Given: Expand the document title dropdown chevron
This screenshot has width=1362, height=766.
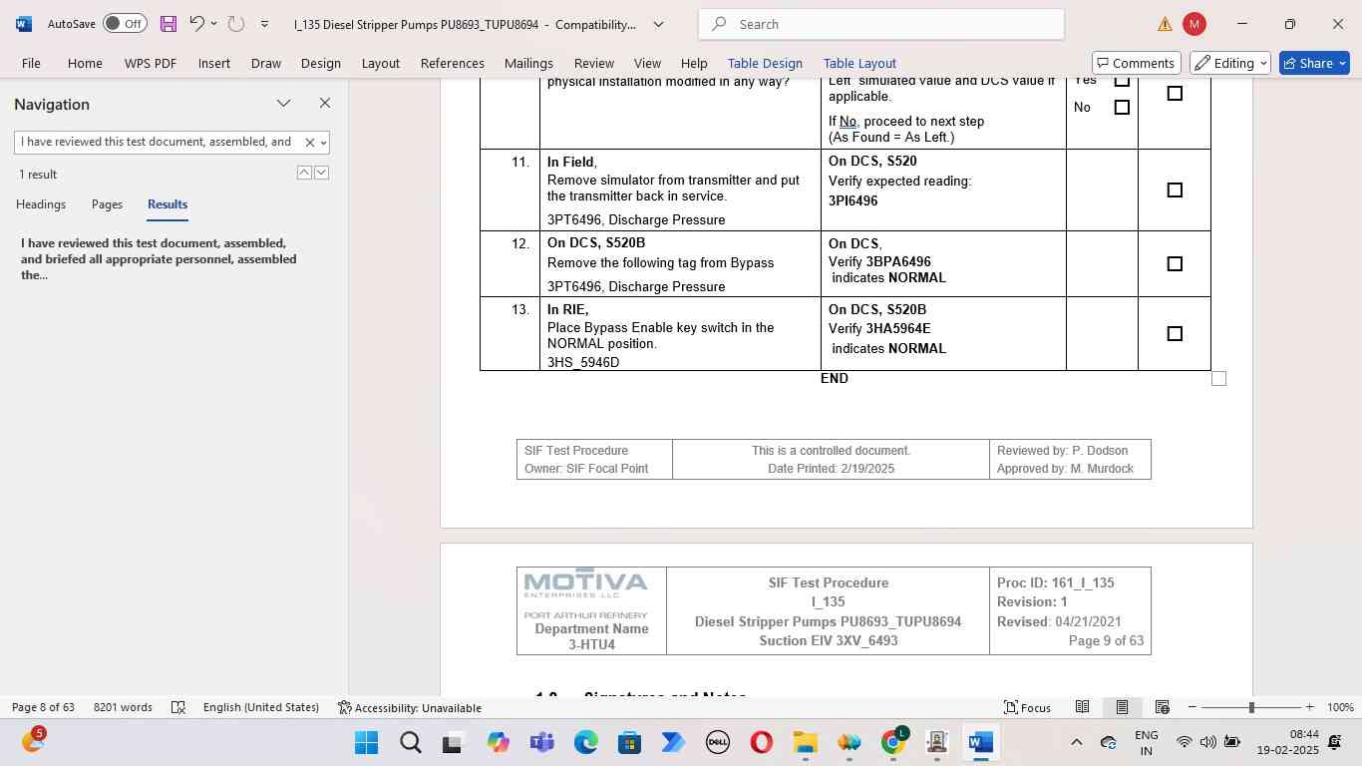Looking at the screenshot, I should pos(658,23).
